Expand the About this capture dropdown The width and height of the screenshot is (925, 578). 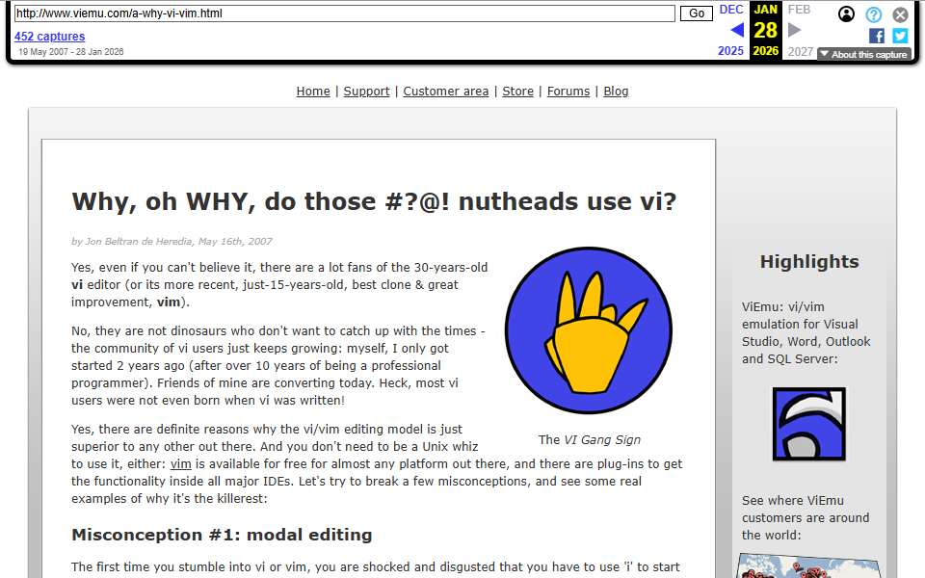[x=864, y=54]
